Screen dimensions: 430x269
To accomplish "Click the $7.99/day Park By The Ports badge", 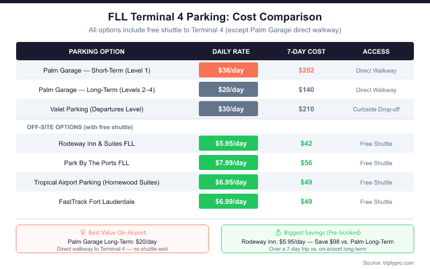I will tap(228, 162).
